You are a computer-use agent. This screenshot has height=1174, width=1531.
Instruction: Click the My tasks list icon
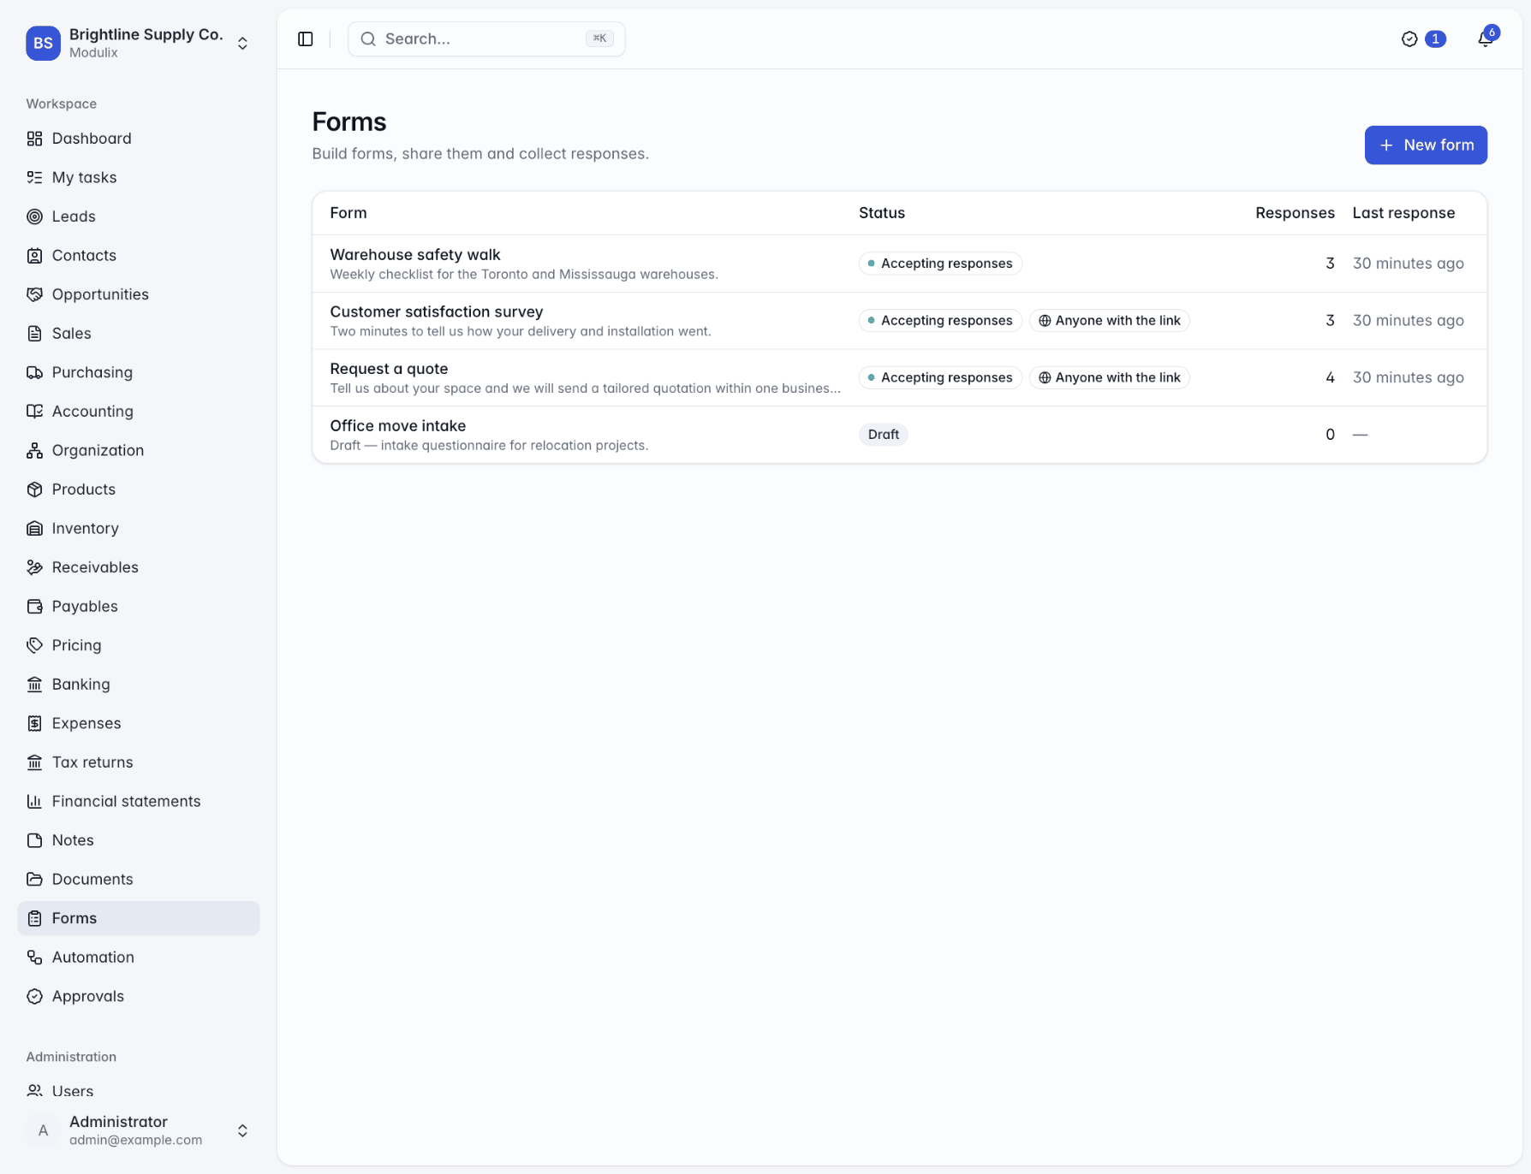34,177
